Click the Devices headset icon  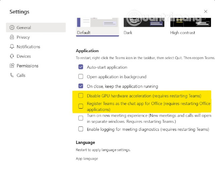12,56
